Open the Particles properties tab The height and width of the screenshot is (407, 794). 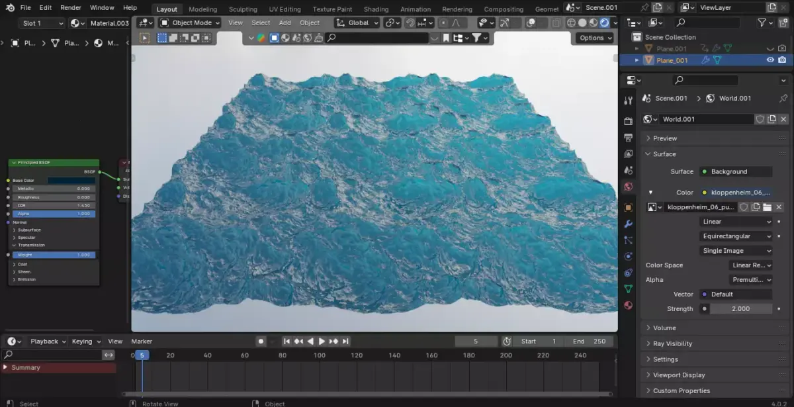pyautogui.click(x=628, y=240)
